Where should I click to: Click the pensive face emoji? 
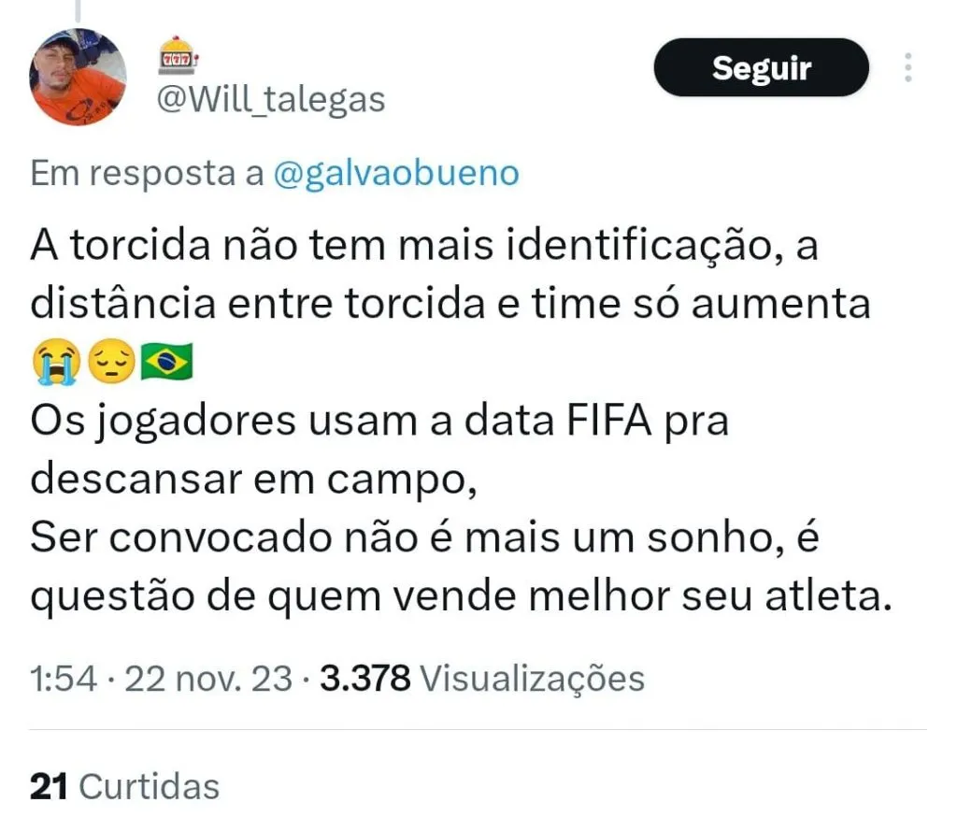[x=112, y=362]
